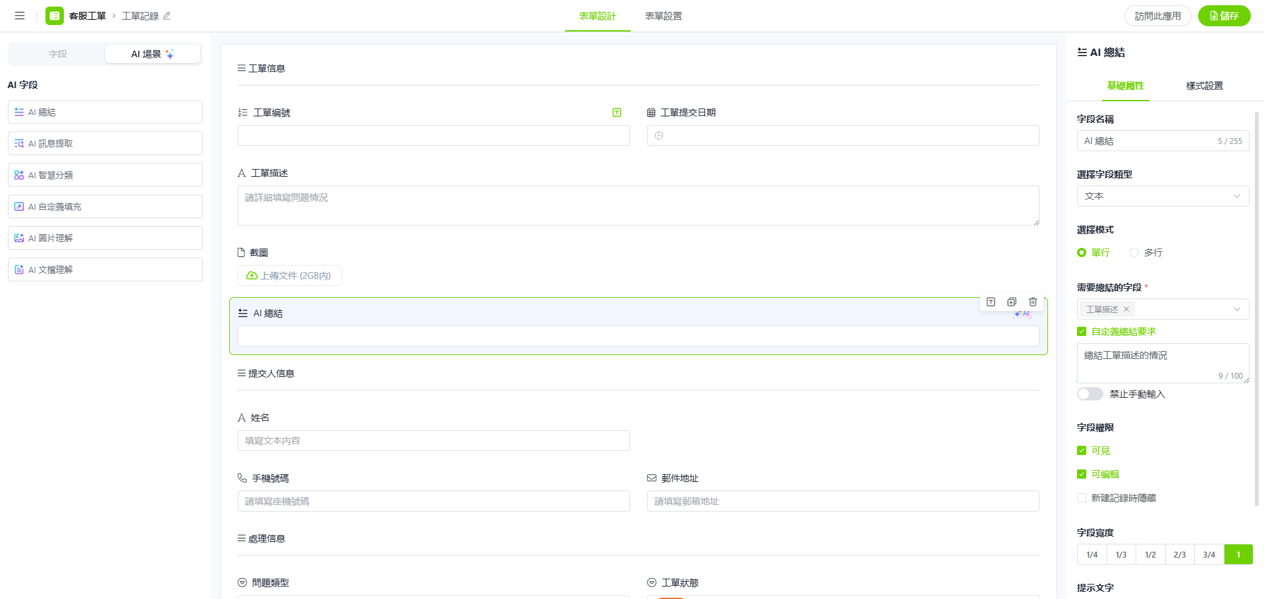Click the cloud upload icon under 截圖
Image resolution: width=1264 pixels, height=599 pixels.
point(251,276)
